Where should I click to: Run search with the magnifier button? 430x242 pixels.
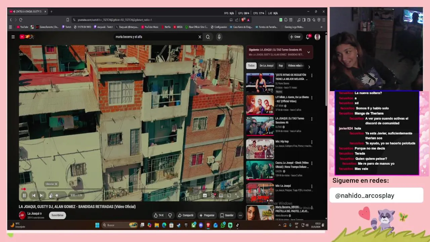208,37
